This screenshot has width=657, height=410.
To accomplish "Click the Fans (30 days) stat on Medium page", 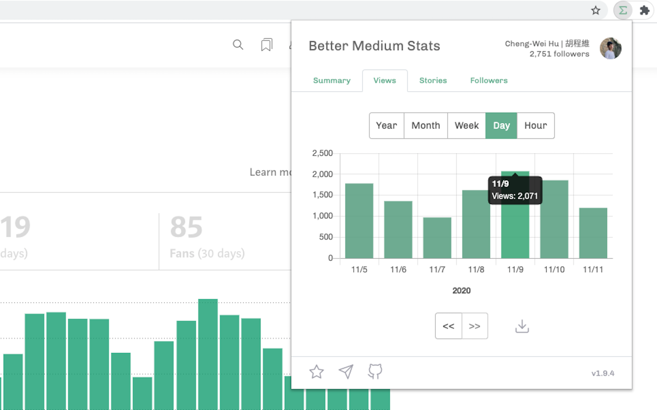I will click(x=207, y=253).
